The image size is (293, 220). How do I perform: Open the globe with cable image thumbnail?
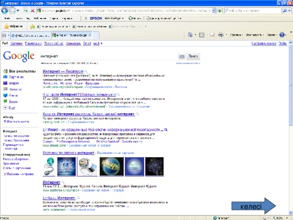[x=49, y=167]
